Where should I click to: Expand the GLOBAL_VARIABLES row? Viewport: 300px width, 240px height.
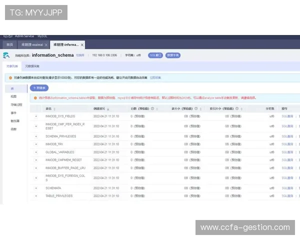36,152
